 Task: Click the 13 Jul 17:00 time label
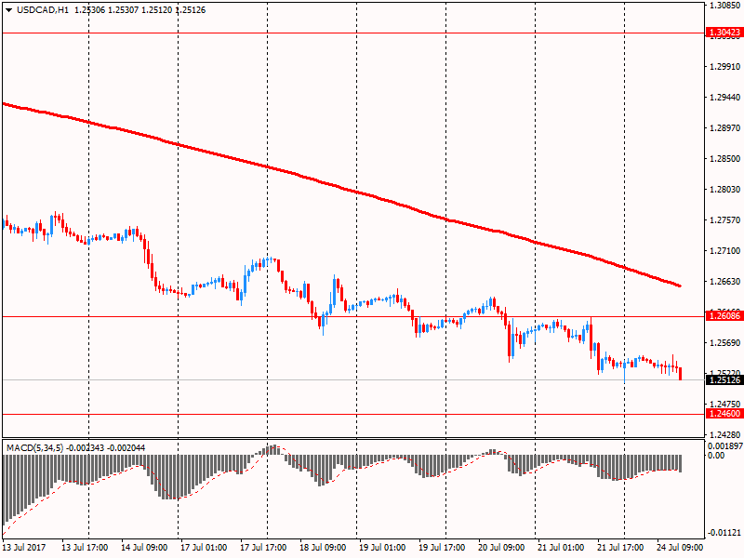click(85, 548)
